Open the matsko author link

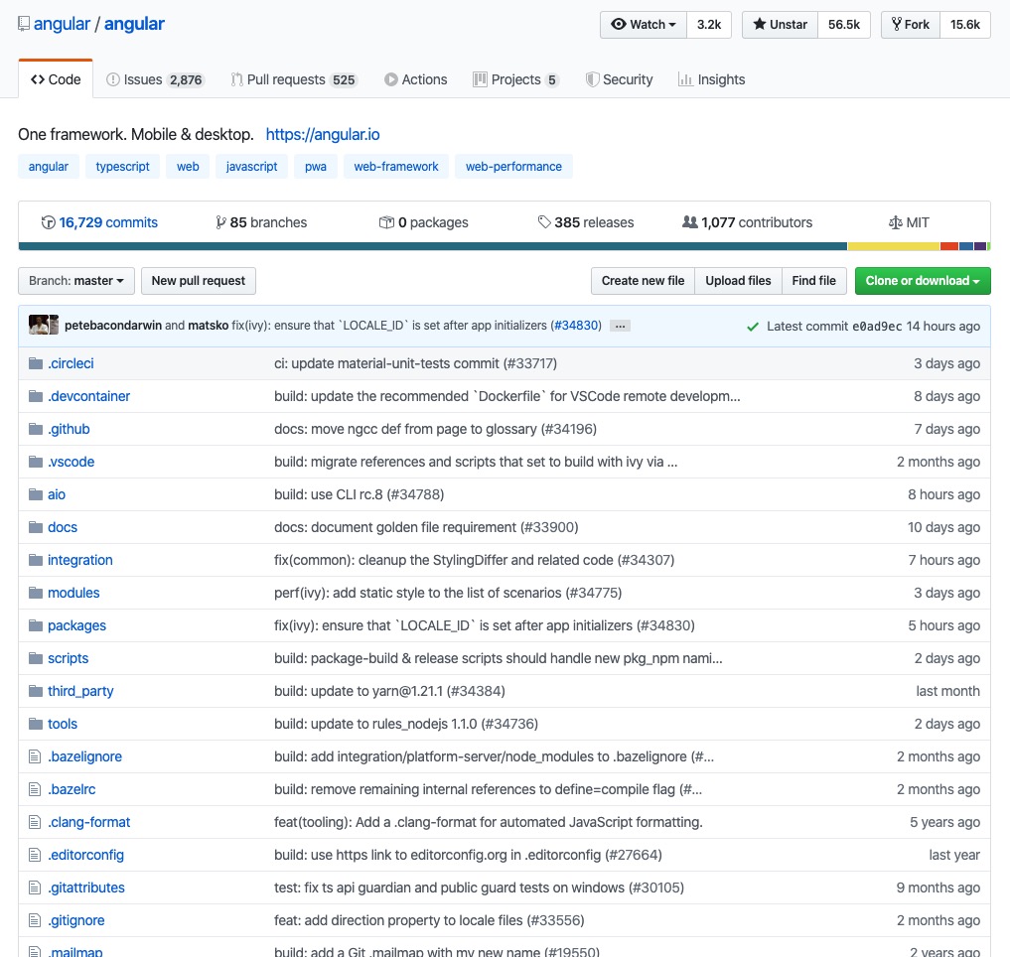[x=208, y=326]
